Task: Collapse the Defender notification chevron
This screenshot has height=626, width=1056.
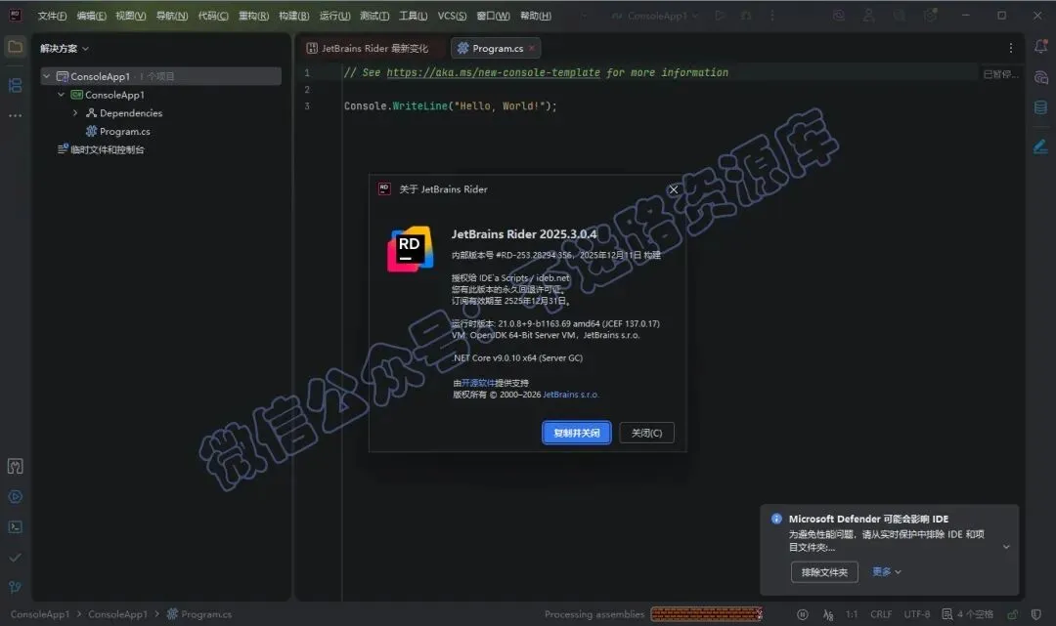Action: click(x=1006, y=547)
